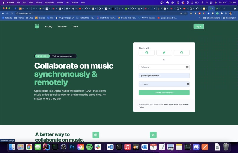
Task: Open the Terms link
Action: coord(166,105)
